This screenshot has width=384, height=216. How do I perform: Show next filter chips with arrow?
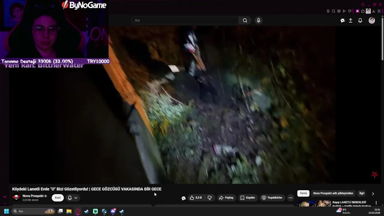[x=373, y=193]
